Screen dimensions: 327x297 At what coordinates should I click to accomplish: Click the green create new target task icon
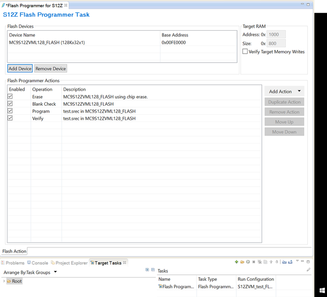236,262
